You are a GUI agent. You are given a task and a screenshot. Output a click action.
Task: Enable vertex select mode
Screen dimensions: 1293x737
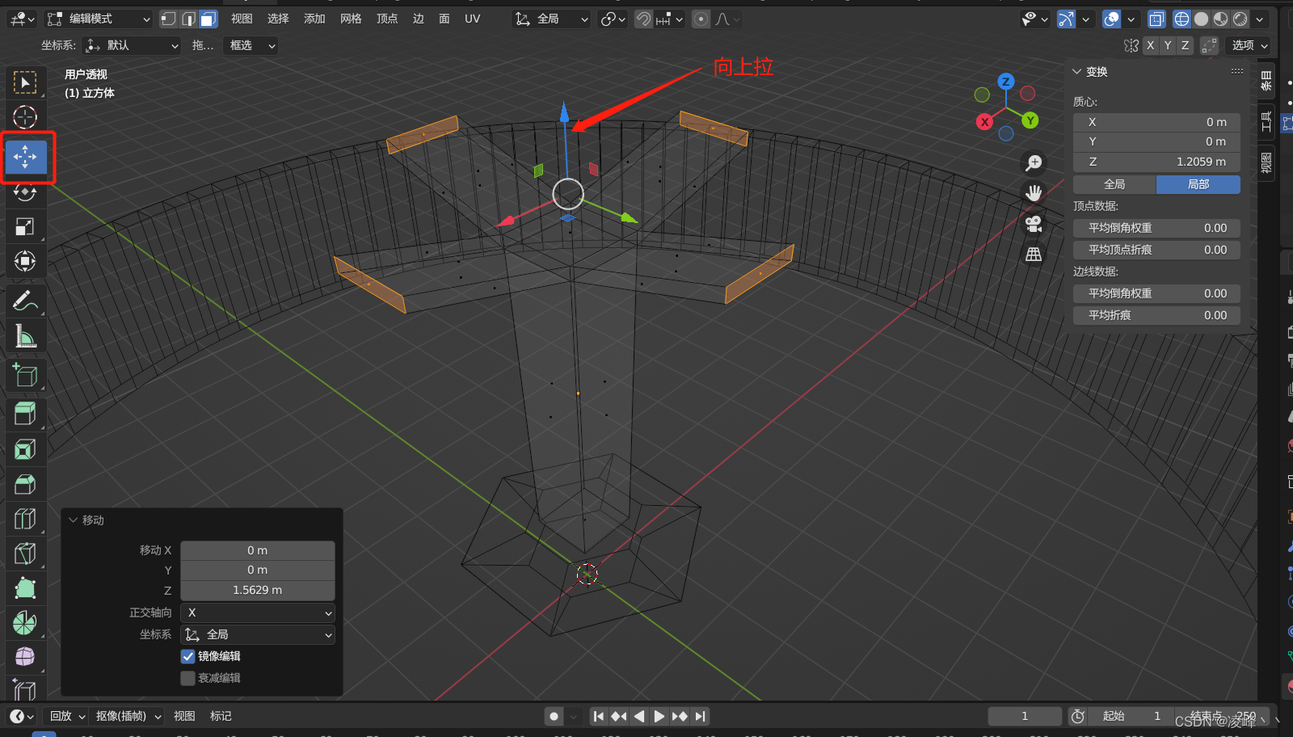(168, 19)
